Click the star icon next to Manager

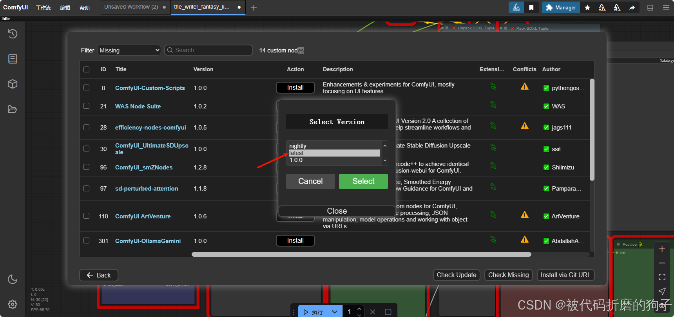tap(587, 7)
